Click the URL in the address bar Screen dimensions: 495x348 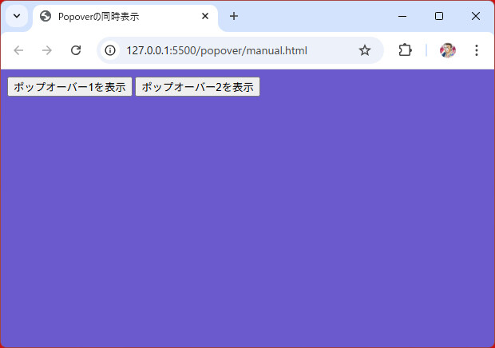pyautogui.click(x=216, y=50)
